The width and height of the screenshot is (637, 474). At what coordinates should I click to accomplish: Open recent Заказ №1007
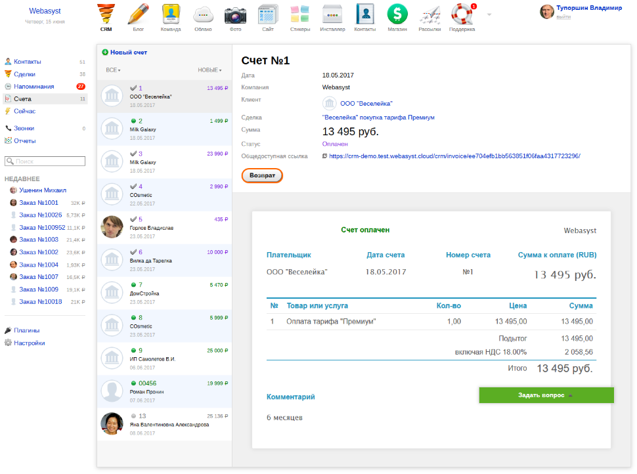tap(39, 277)
